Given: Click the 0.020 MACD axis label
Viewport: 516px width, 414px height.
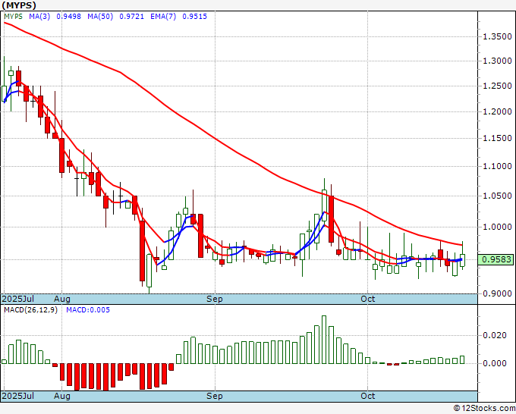Looking at the screenshot, I should [x=494, y=335].
